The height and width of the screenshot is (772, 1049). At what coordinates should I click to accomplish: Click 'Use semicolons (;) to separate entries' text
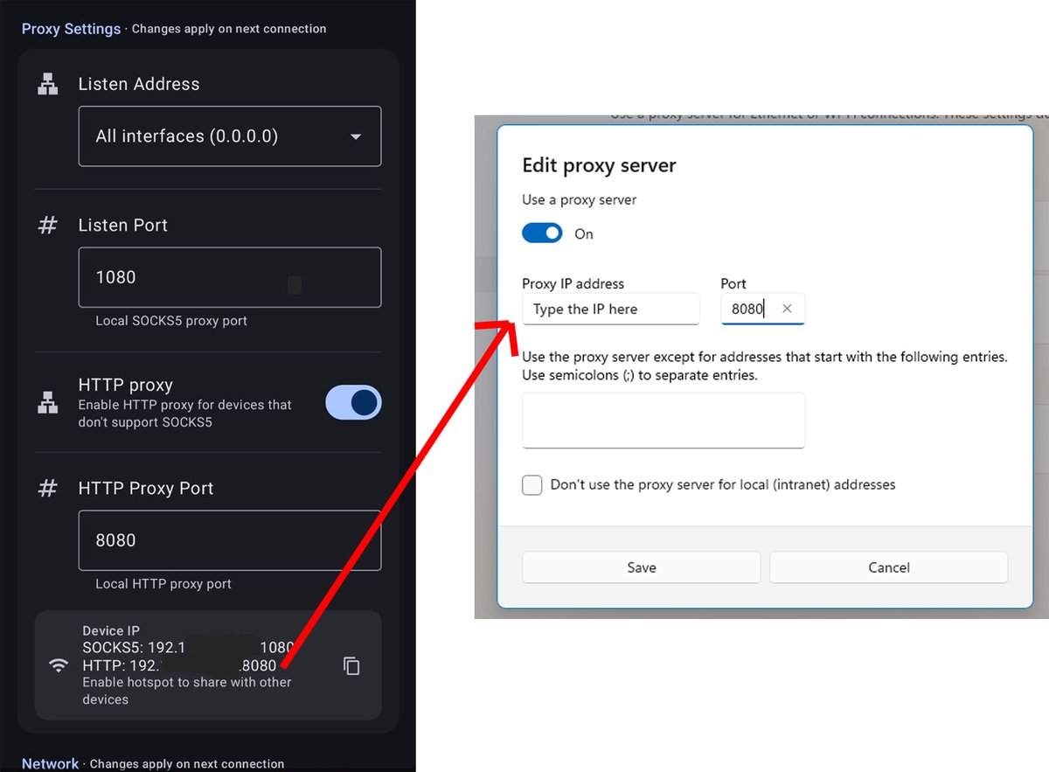[x=640, y=376]
